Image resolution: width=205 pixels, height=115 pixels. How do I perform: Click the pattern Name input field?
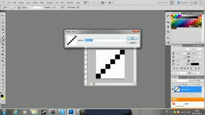coord(105,40)
